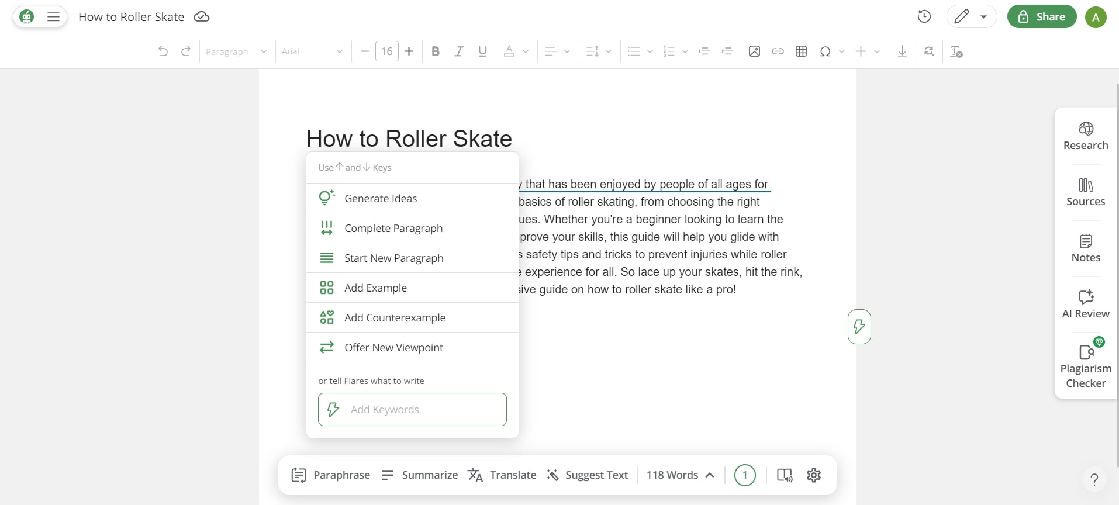Select Offer New Viewpoint option
This screenshot has width=1119, height=505.
coord(412,347)
